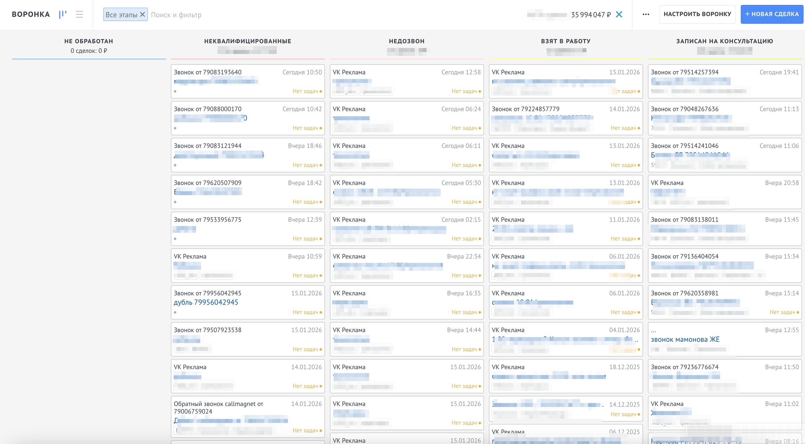Click ВОРОНКА title in the header

pyautogui.click(x=31, y=14)
